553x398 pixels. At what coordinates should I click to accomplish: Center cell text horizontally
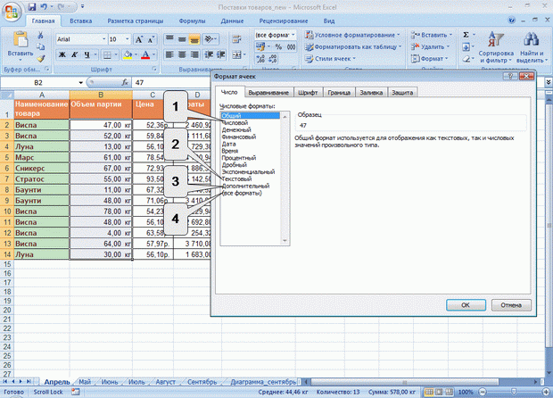click(x=182, y=54)
